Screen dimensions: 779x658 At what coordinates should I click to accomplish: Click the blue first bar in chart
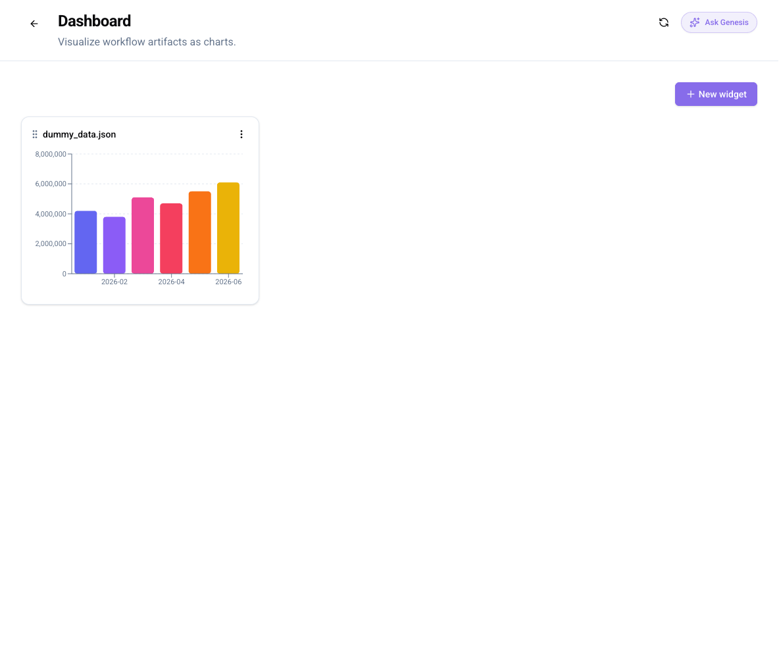pos(86,242)
